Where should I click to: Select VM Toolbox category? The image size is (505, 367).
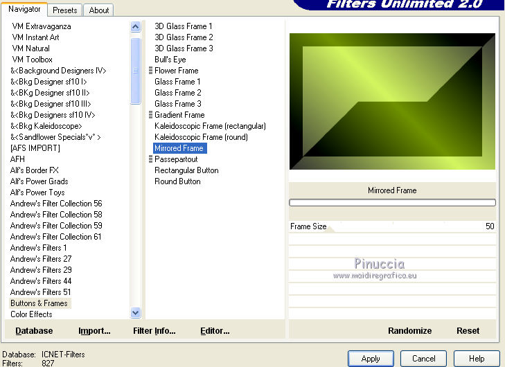click(x=32, y=60)
